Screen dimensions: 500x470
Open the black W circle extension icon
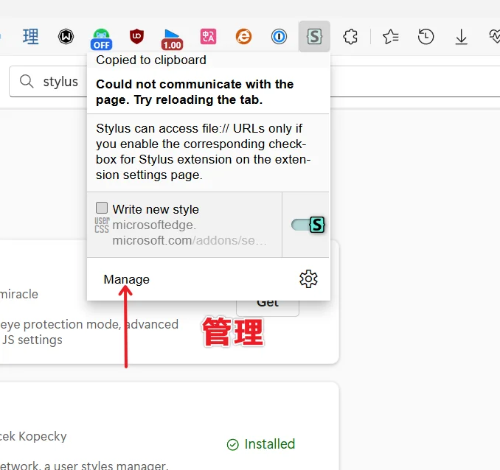(66, 37)
